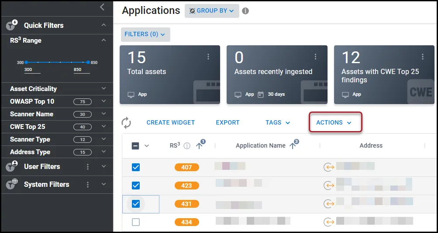
Task: Open the Tags dropdown
Action: click(278, 123)
